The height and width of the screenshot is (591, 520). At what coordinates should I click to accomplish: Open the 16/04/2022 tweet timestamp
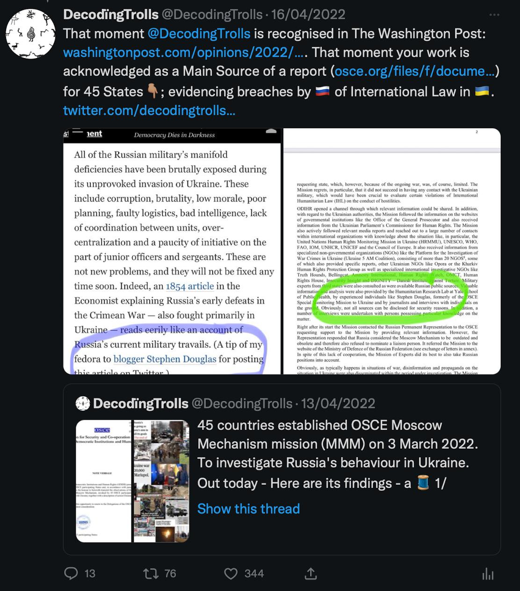point(308,15)
